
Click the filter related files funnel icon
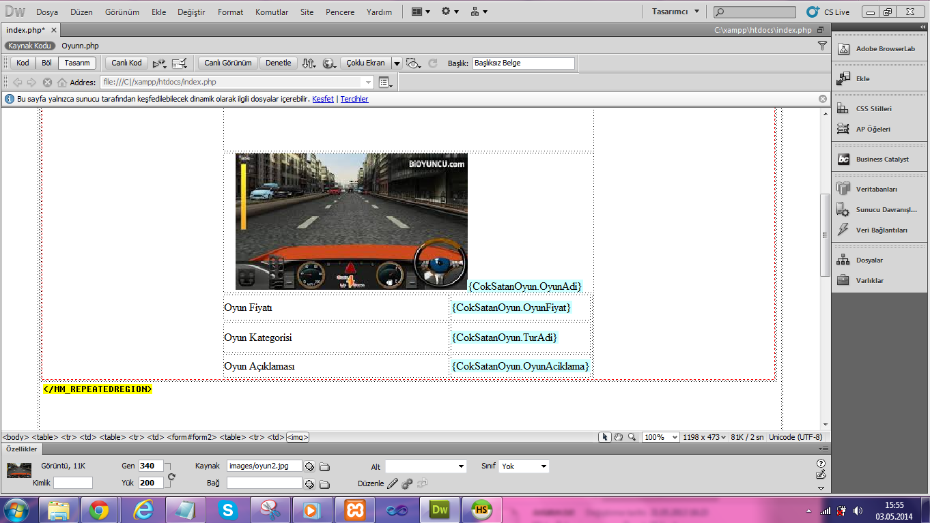click(822, 46)
